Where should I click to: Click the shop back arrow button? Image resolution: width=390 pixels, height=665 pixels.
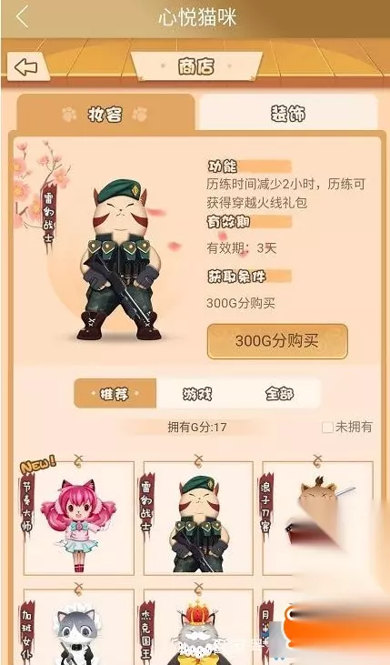27,67
